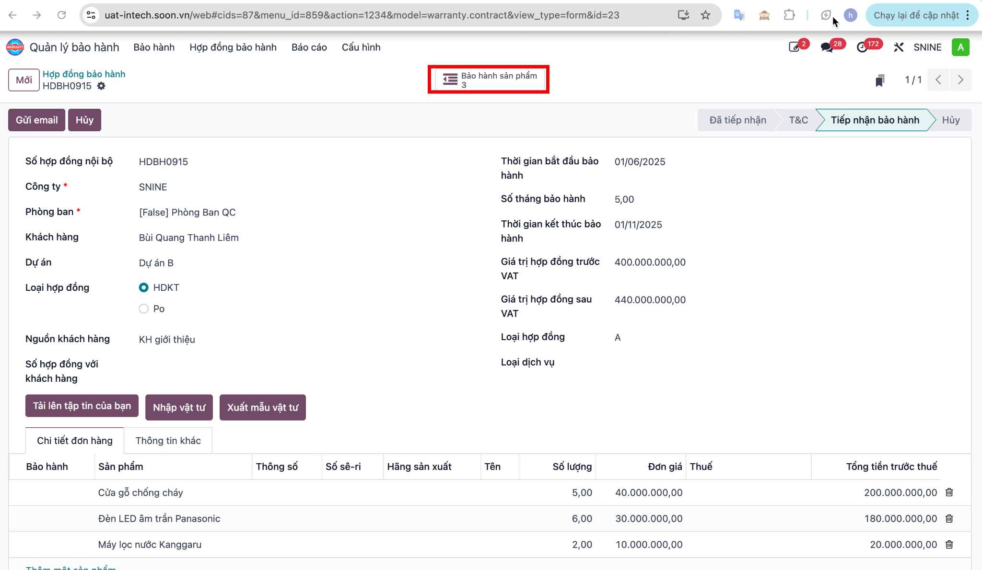This screenshot has height=570, width=982.
Task: Open the browser profile avatar
Action: tap(850, 15)
